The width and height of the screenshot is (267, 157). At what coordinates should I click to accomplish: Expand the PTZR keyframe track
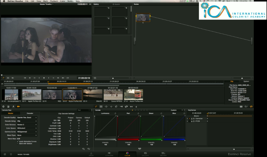point(187,121)
